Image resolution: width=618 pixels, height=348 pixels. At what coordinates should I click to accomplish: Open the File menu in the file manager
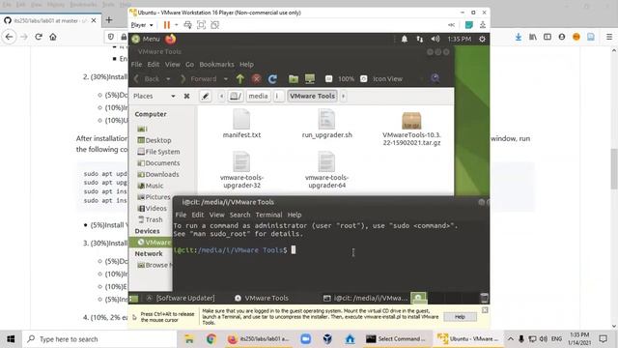[x=136, y=65]
